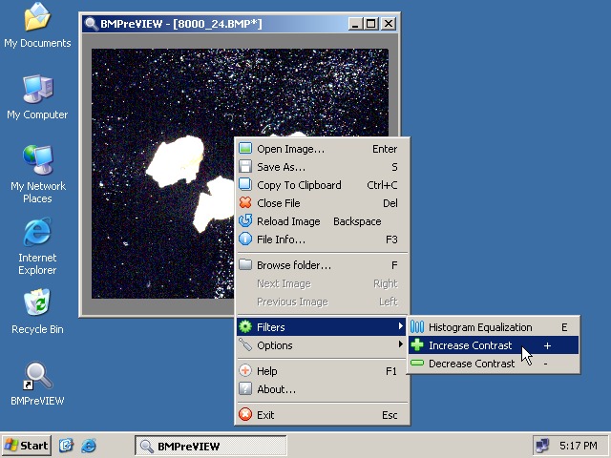This screenshot has height=458, width=611.
Task: Click the Start button
Action: click(26, 446)
